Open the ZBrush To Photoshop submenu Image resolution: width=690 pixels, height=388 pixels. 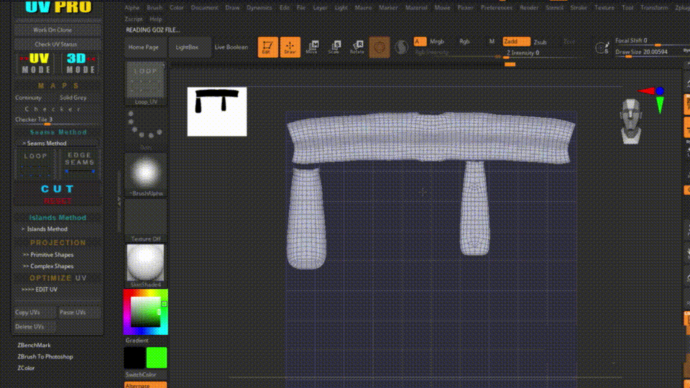[45, 357]
